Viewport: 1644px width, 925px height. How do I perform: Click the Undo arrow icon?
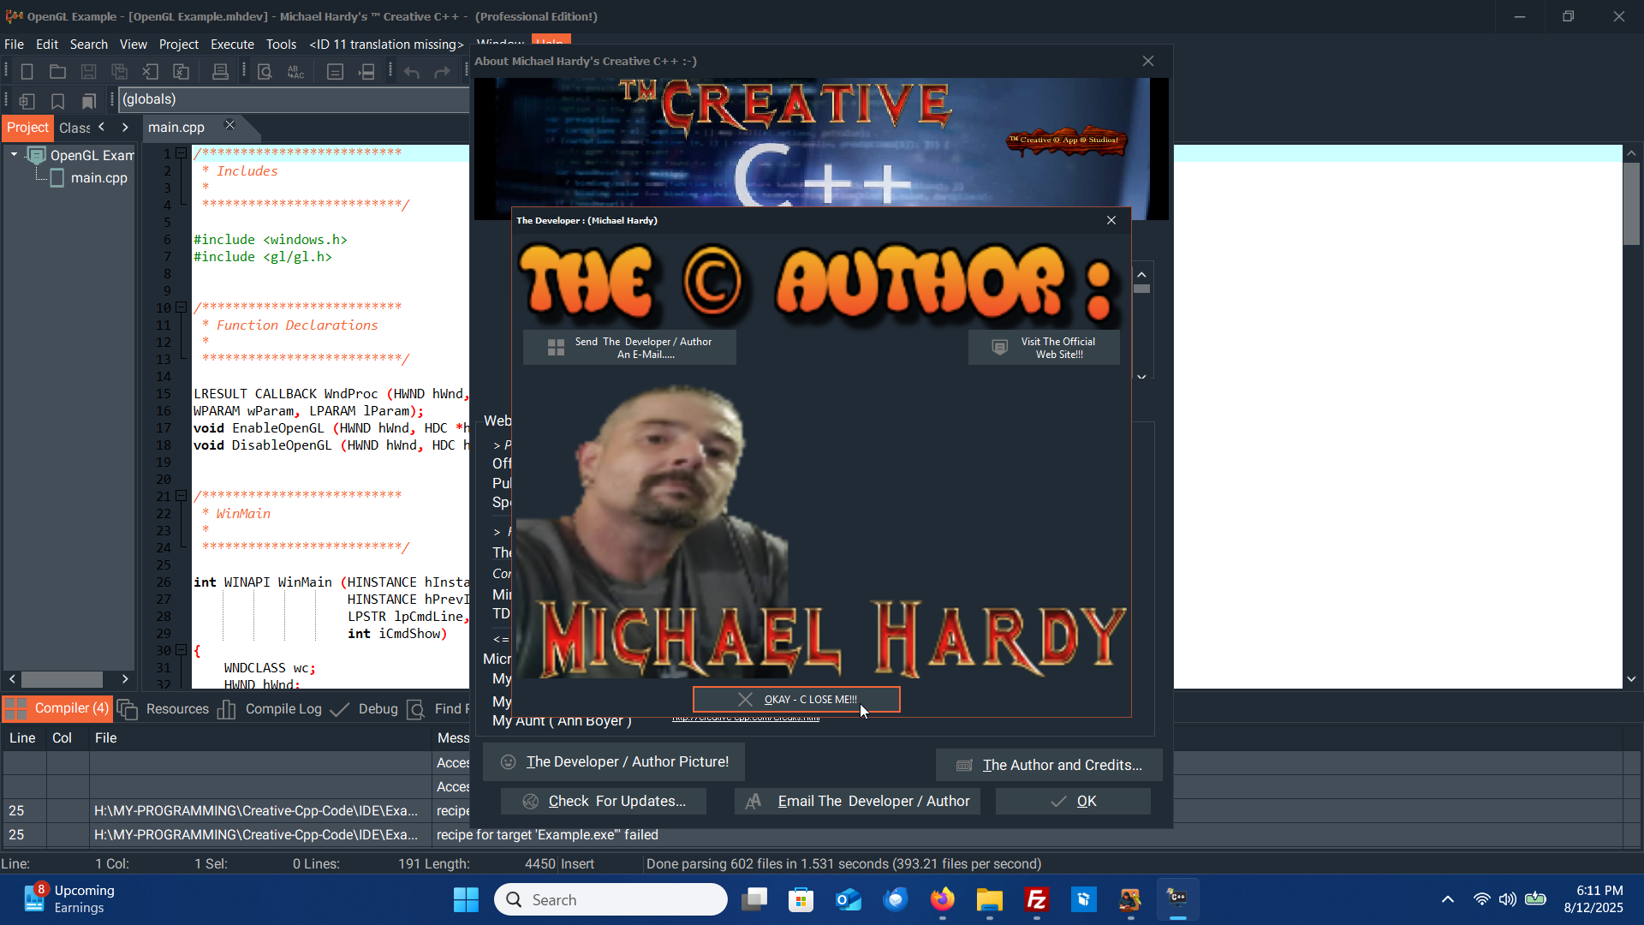[x=412, y=72]
